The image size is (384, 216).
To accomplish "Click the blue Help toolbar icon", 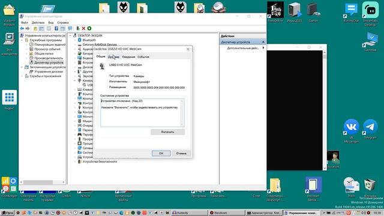I will [56, 28].
